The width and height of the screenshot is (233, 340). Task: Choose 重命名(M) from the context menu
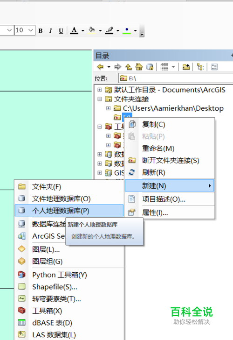click(170, 149)
